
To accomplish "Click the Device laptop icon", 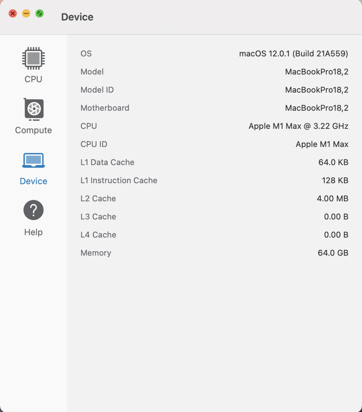I will click(x=33, y=160).
